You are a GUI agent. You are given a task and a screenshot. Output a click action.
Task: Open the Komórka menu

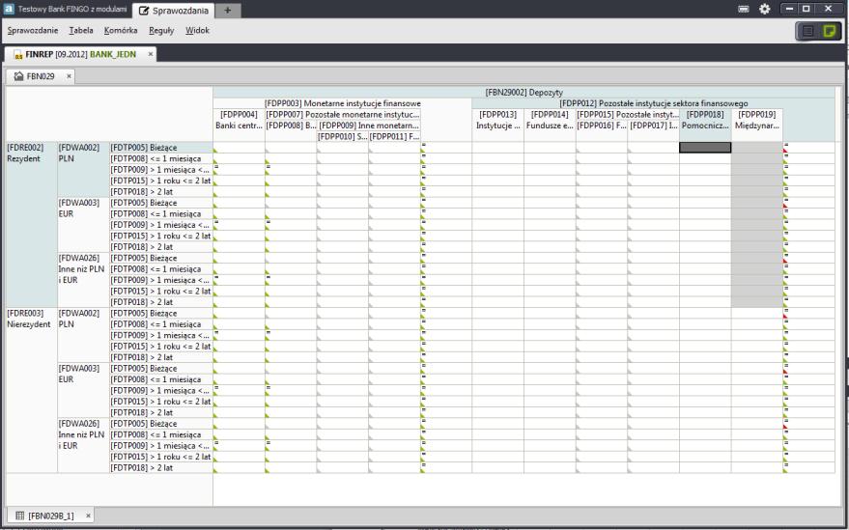pos(121,30)
